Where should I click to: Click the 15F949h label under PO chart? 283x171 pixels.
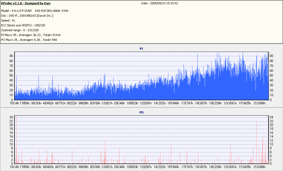[173, 167]
